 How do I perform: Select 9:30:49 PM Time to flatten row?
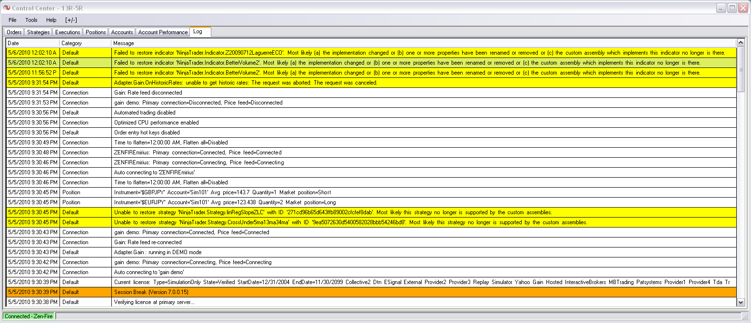coord(371,142)
